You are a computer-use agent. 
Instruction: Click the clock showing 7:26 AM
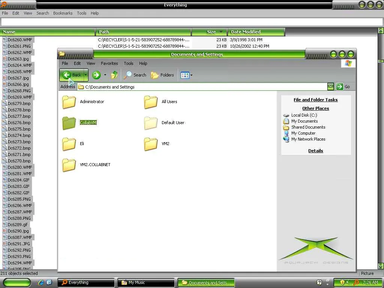point(370,282)
